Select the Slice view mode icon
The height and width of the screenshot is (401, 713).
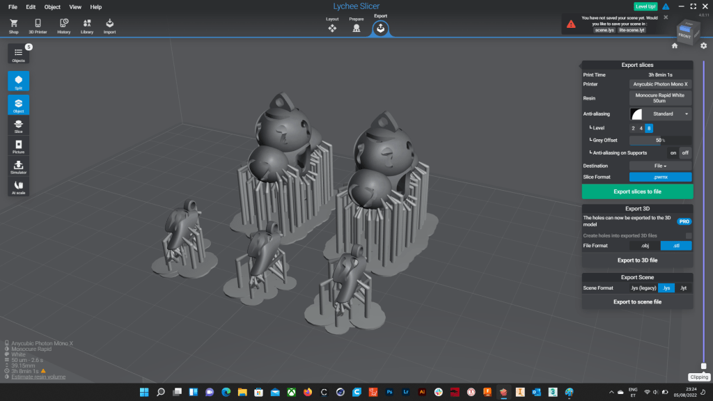tap(18, 125)
